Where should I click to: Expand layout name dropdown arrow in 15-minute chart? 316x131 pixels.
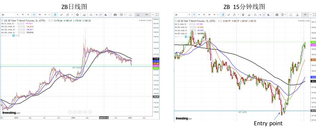[311, 15]
